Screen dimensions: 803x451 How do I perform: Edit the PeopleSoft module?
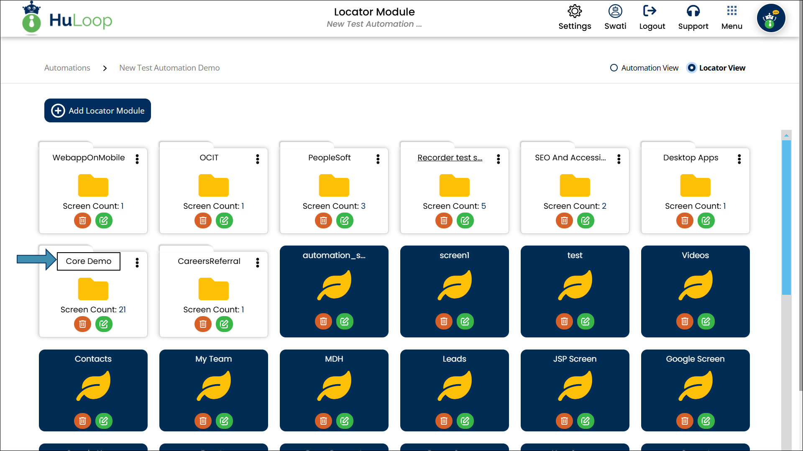coord(345,220)
